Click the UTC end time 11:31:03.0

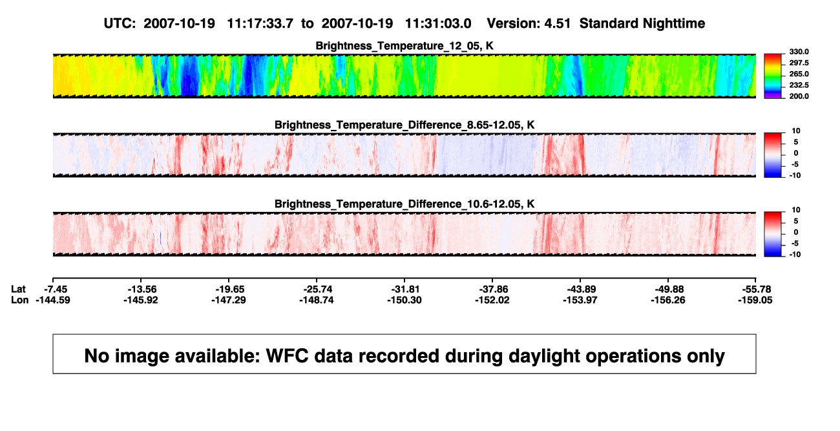(437, 23)
